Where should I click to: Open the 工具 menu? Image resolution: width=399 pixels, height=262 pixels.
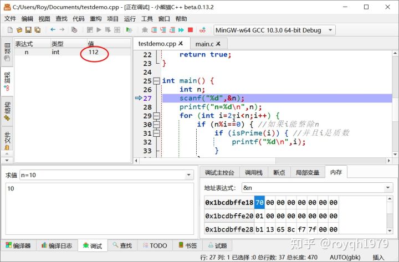(147, 19)
